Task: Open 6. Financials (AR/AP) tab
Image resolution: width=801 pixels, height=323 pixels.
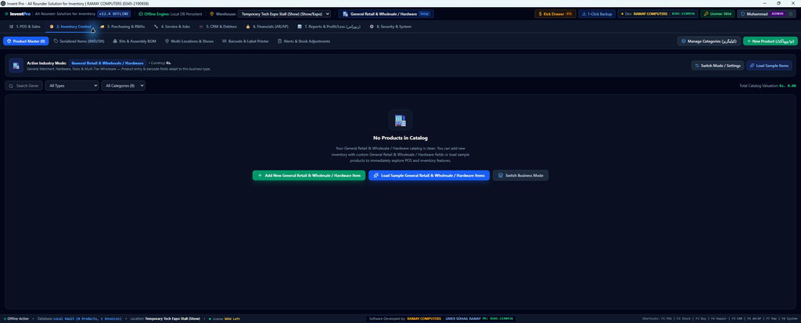Action: pyautogui.click(x=267, y=26)
